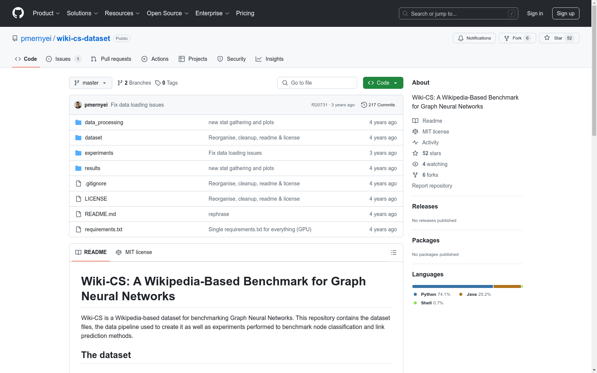This screenshot has width=597, height=373.
Task: Click the results folder icon
Action: [x=78, y=168]
